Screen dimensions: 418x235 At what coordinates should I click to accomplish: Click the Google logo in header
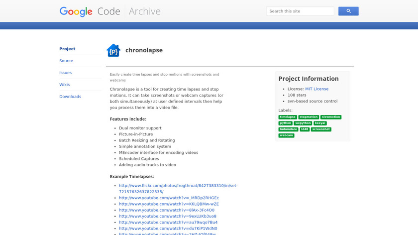[76, 11]
